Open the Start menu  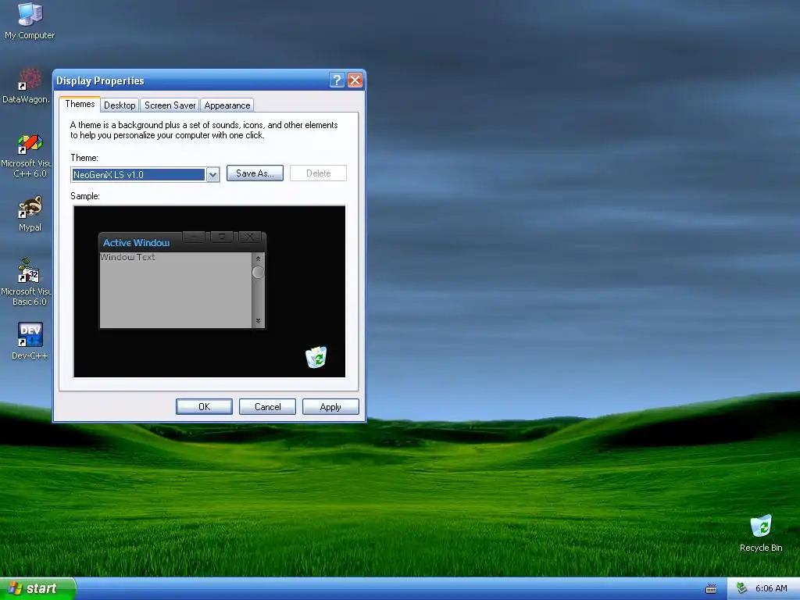click(x=37, y=589)
